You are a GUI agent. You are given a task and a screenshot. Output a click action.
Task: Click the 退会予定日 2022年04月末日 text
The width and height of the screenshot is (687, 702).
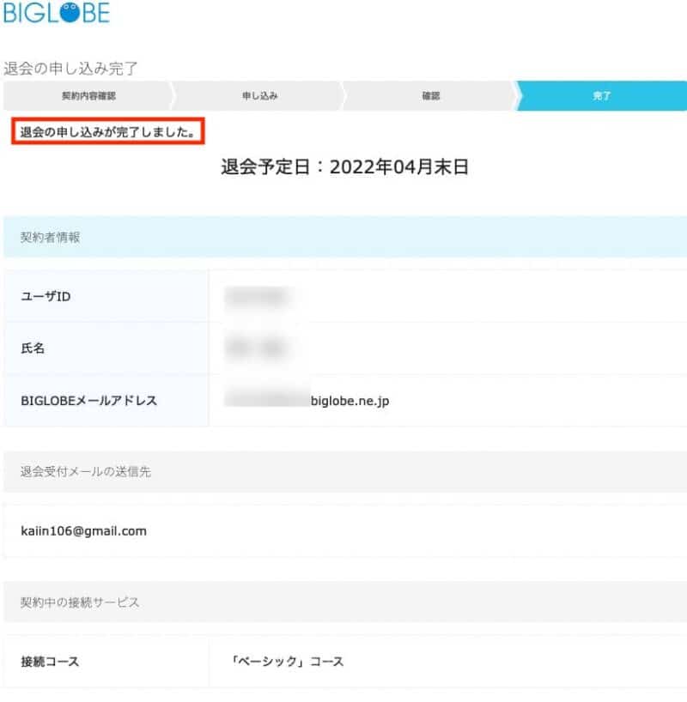tap(344, 167)
